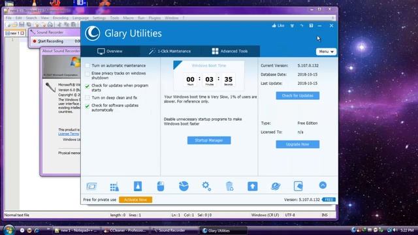418x235 pixels.
Task: Click the Notepad++ New file toolbar icon
Action: [x=8, y=25]
